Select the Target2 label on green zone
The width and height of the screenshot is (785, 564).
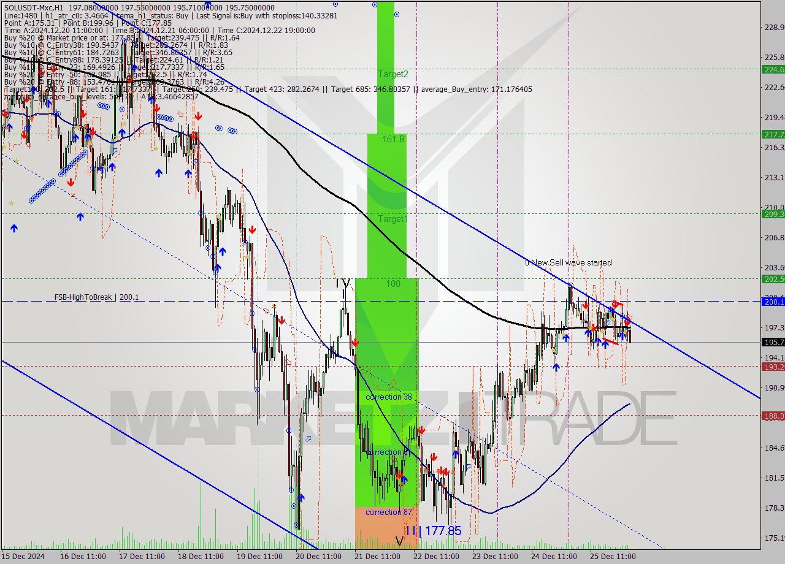[x=392, y=74]
